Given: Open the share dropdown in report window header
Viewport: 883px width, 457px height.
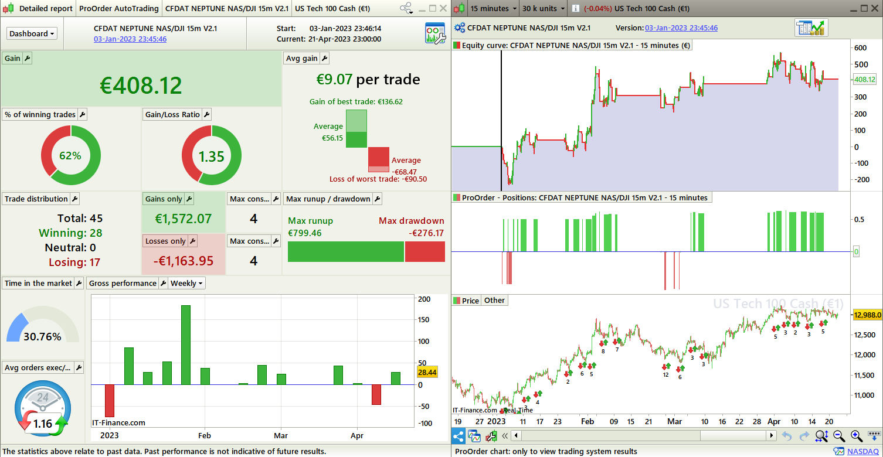Looking at the screenshot, I should pyautogui.click(x=406, y=8).
